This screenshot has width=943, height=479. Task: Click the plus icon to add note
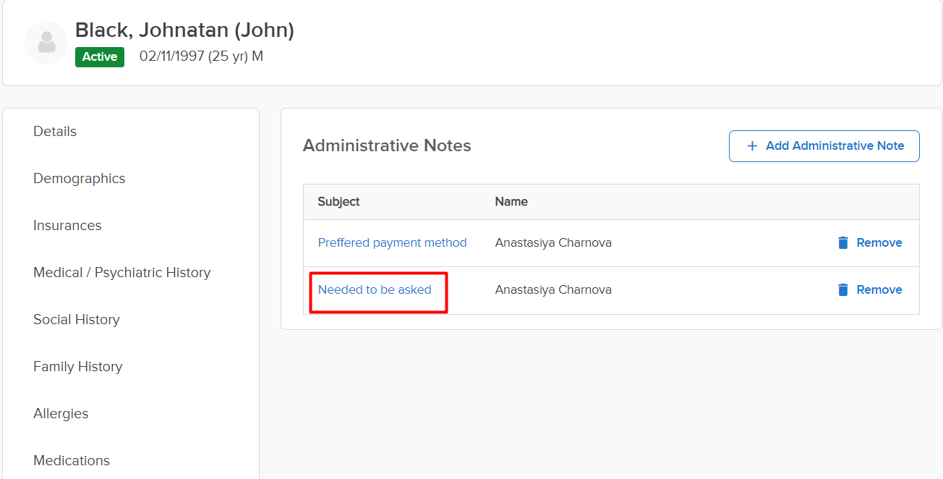click(x=752, y=146)
